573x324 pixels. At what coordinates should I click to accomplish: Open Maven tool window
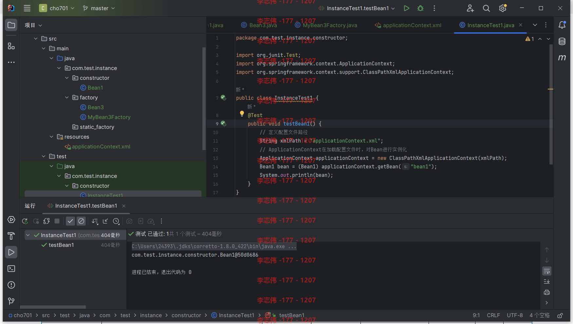click(562, 58)
